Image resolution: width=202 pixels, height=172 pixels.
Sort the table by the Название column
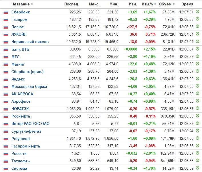click(x=22, y=4)
